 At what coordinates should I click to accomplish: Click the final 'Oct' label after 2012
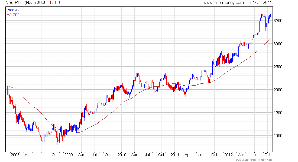267,155
